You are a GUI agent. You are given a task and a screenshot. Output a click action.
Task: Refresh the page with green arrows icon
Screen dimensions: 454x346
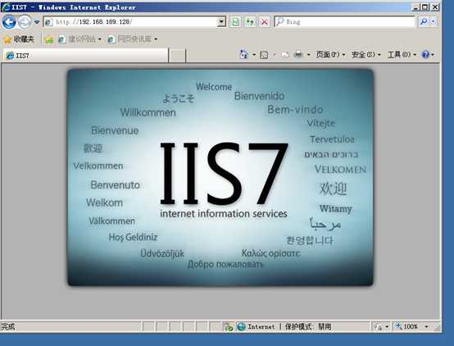250,22
